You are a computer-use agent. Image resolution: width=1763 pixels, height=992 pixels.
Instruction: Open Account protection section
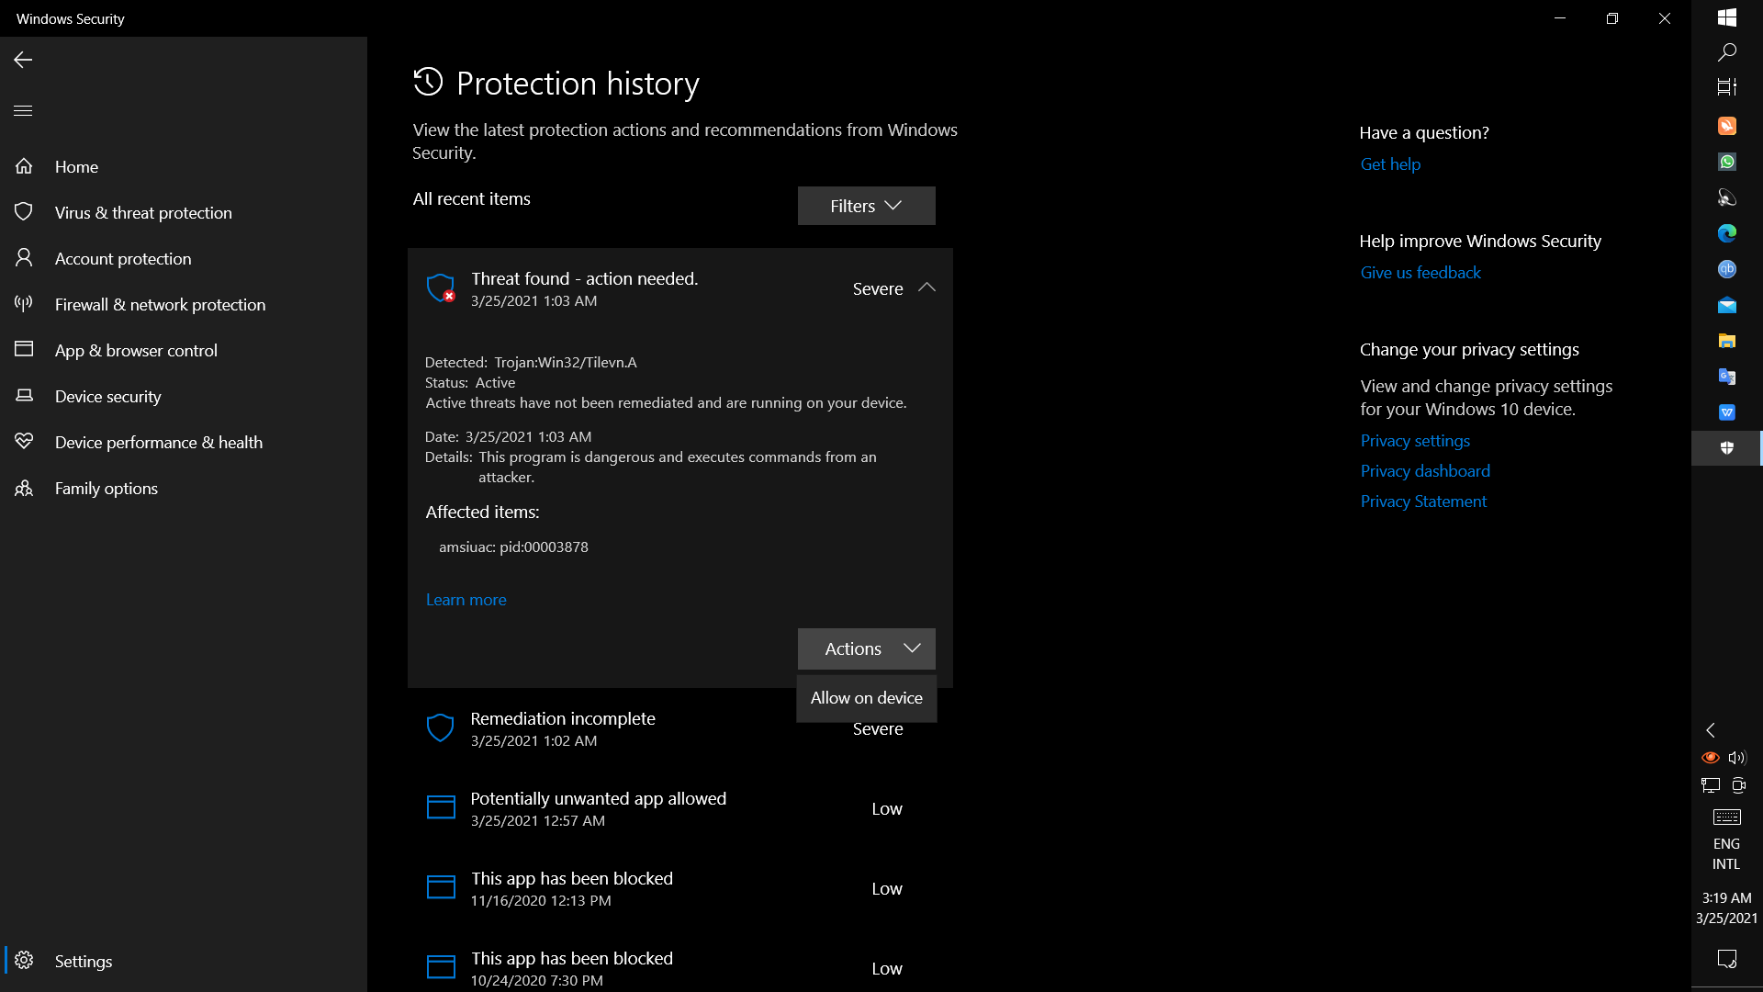(x=184, y=258)
